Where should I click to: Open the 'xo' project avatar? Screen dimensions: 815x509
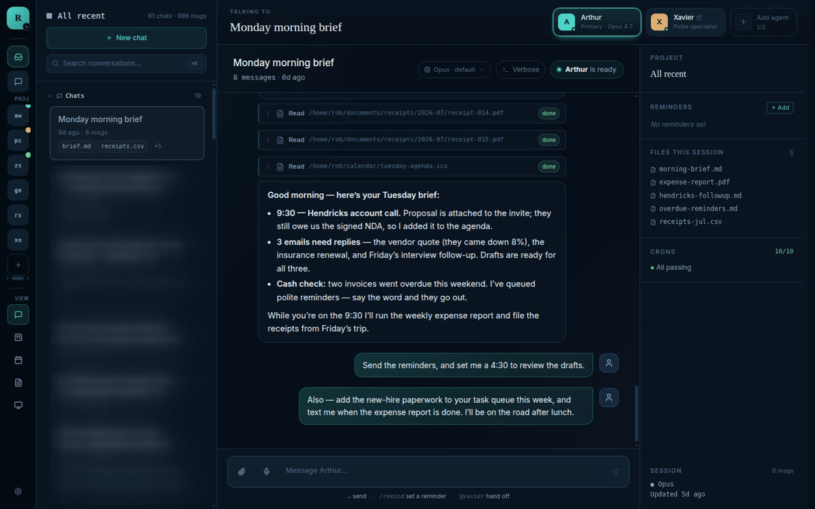click(x=18, y=240)
